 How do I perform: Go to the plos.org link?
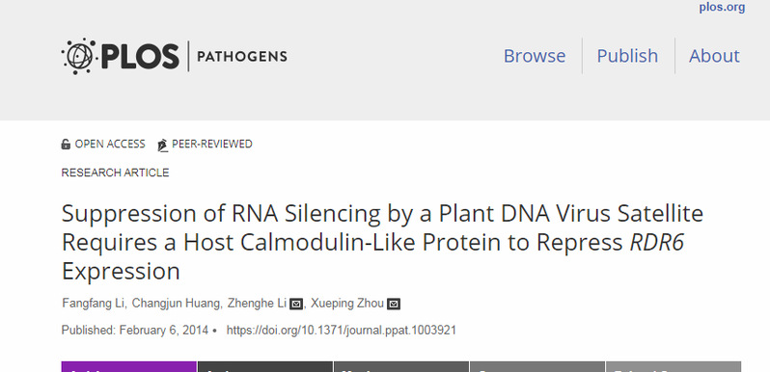[722, 8]
